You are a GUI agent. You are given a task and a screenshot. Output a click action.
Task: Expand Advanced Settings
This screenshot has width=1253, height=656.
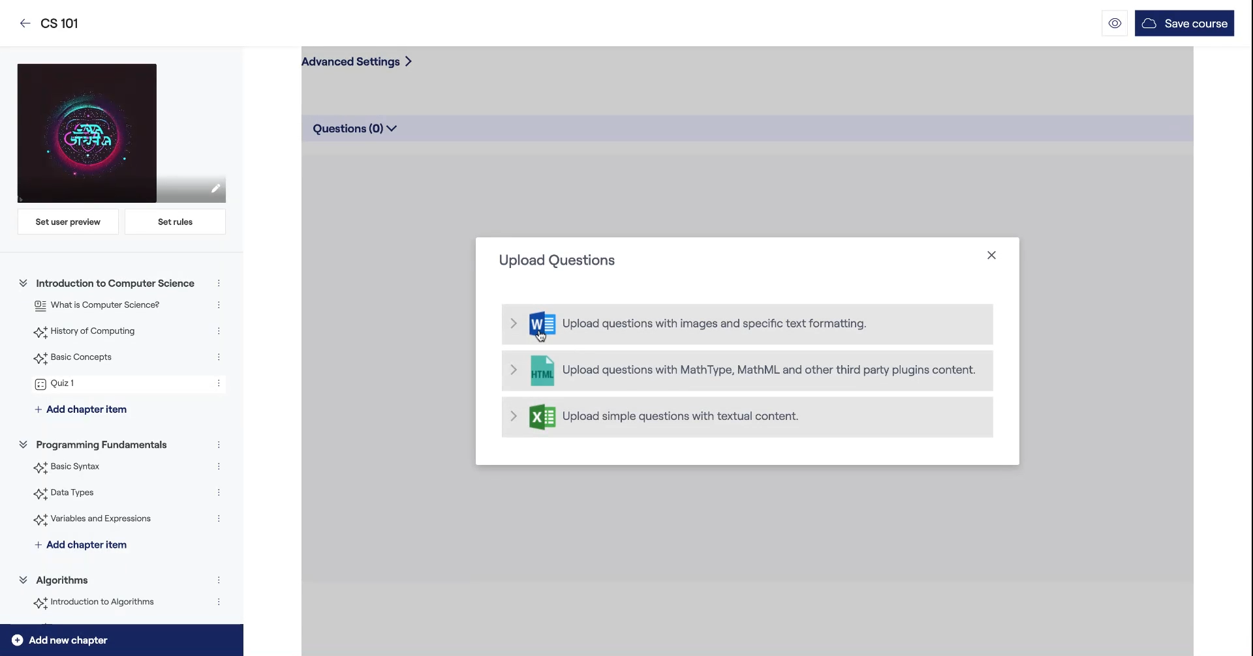pos(356,61)
